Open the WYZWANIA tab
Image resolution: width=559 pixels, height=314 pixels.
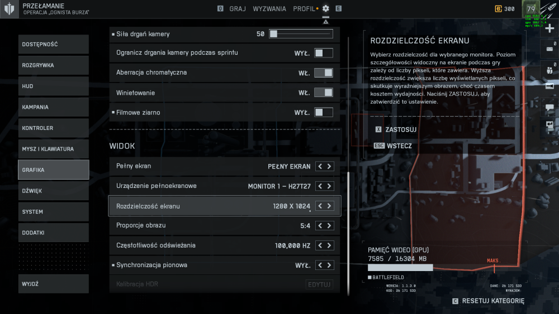(x=269, y=9)
